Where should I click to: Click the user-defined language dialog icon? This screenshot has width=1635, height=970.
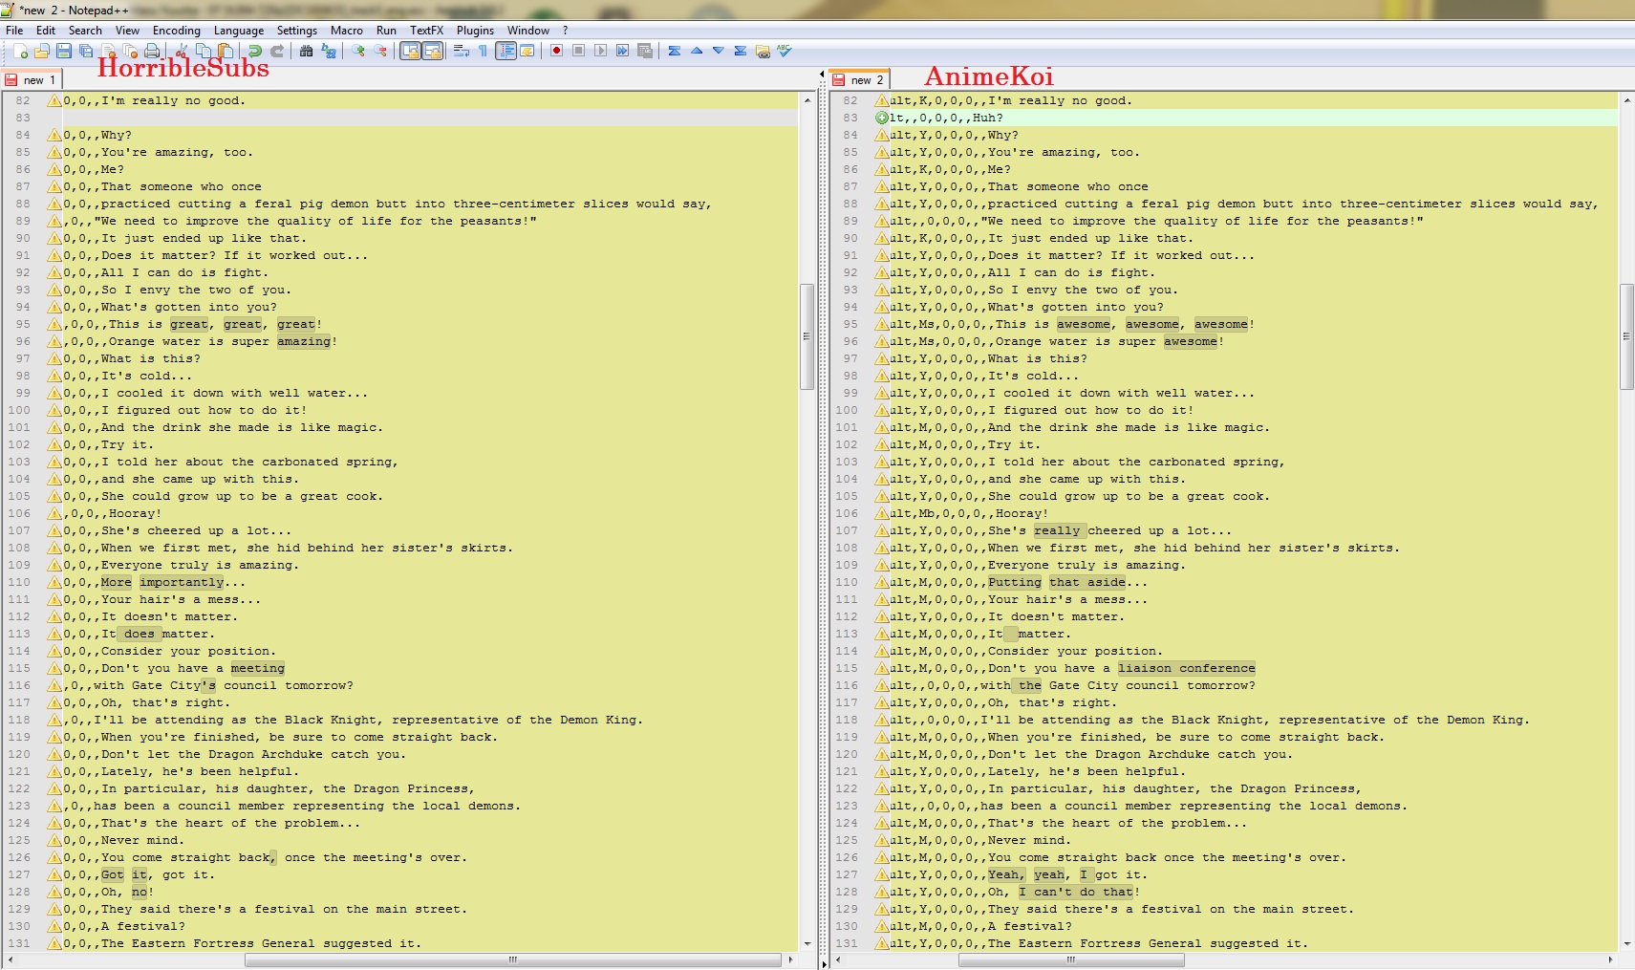coord(527,51)
